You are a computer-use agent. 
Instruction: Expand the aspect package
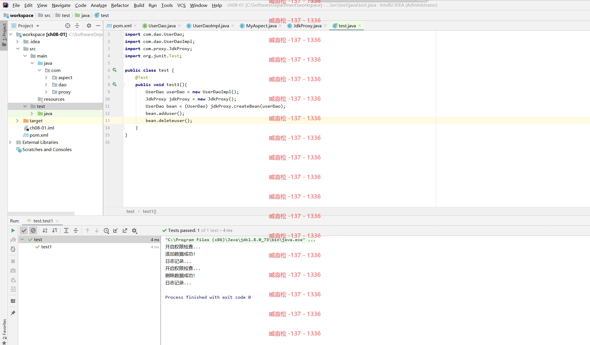[x=46, y=77]
